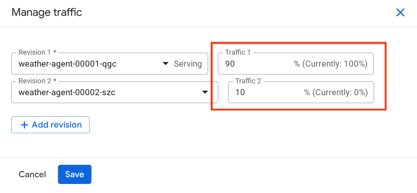
Task: Click the Traffic 2 percentage value 10
Action: pyautogui.click(x=240, y=92)
